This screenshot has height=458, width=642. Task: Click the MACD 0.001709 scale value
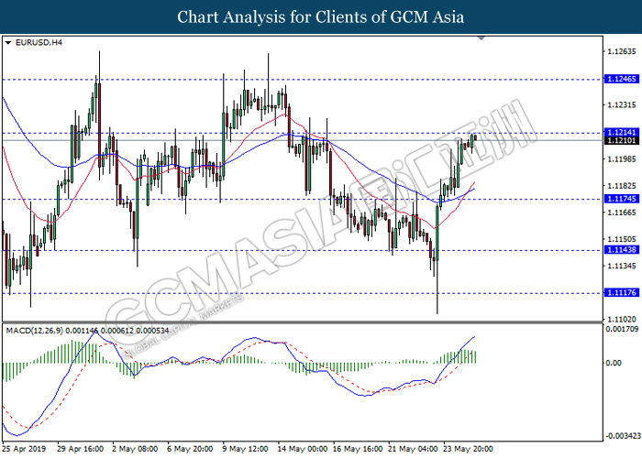622,329
